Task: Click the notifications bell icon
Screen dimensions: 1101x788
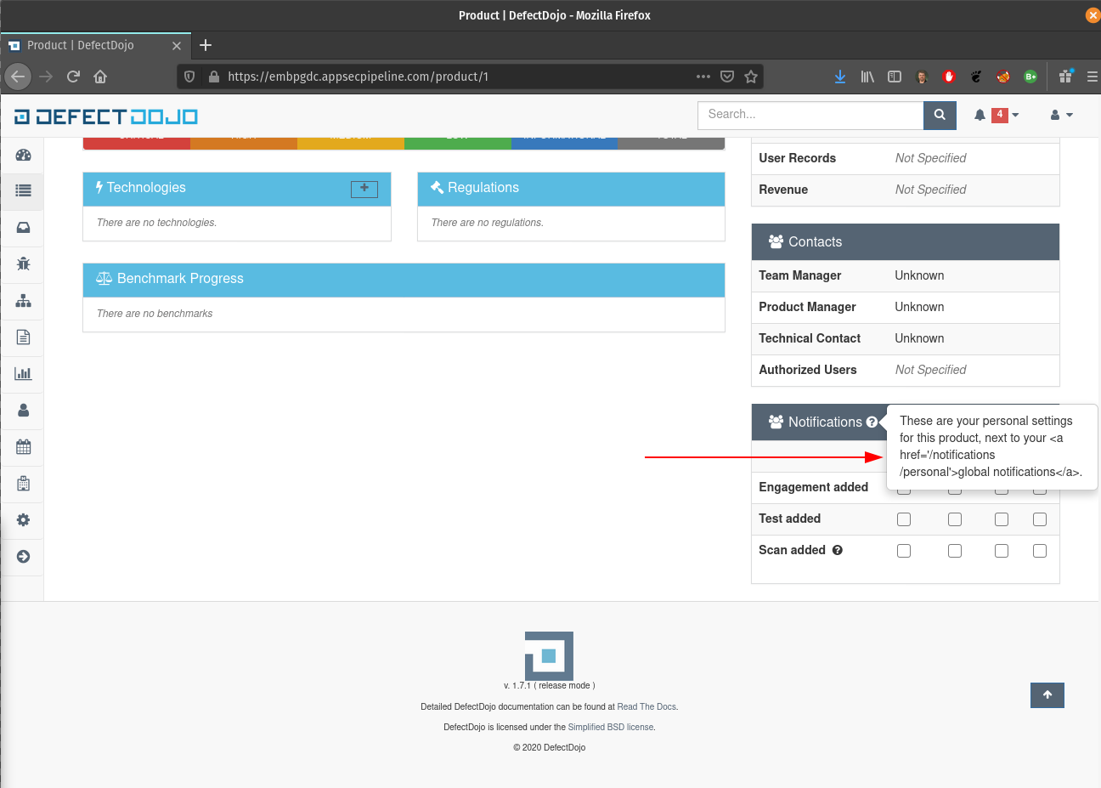Action: pyautogui.click(x=979, y=115)
